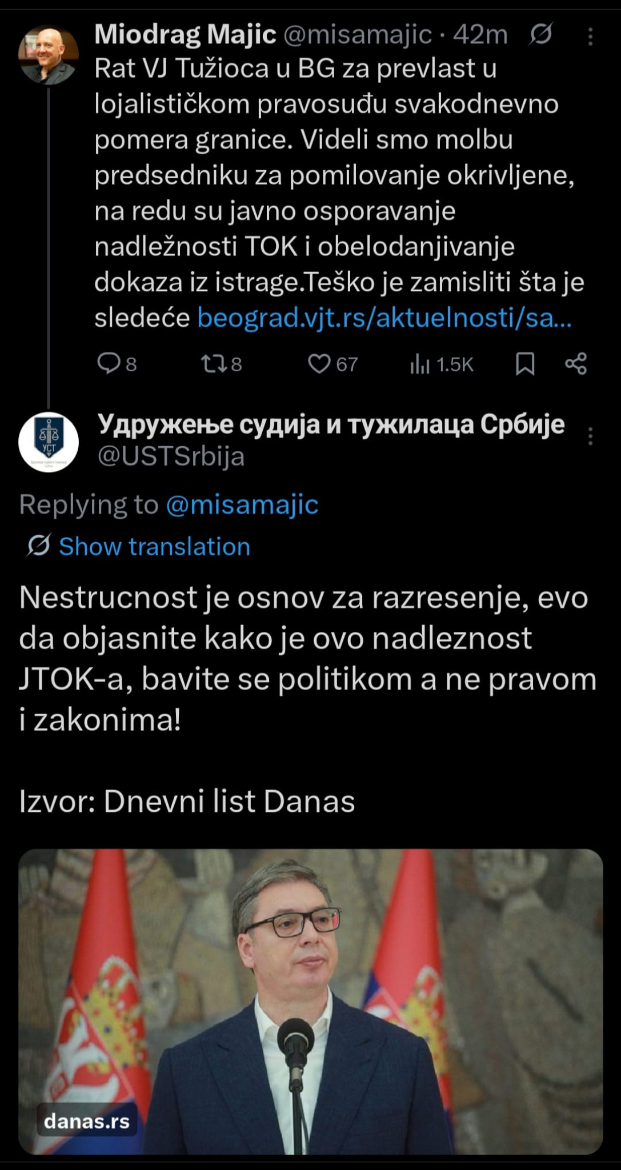
Task: Open the Miodrag Majic display name
Action: 185,35
